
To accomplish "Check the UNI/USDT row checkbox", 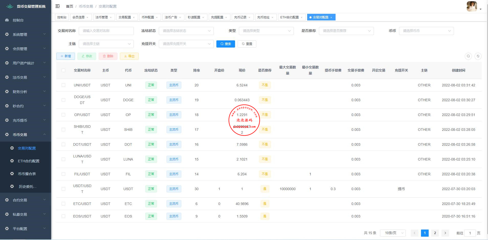I will pos(63,85).
